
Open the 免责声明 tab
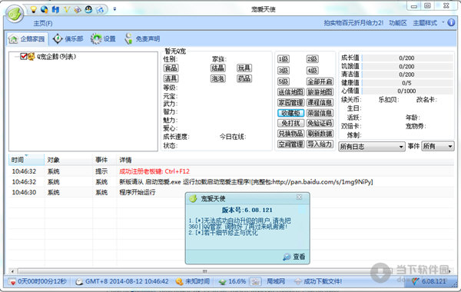(142, 39)
